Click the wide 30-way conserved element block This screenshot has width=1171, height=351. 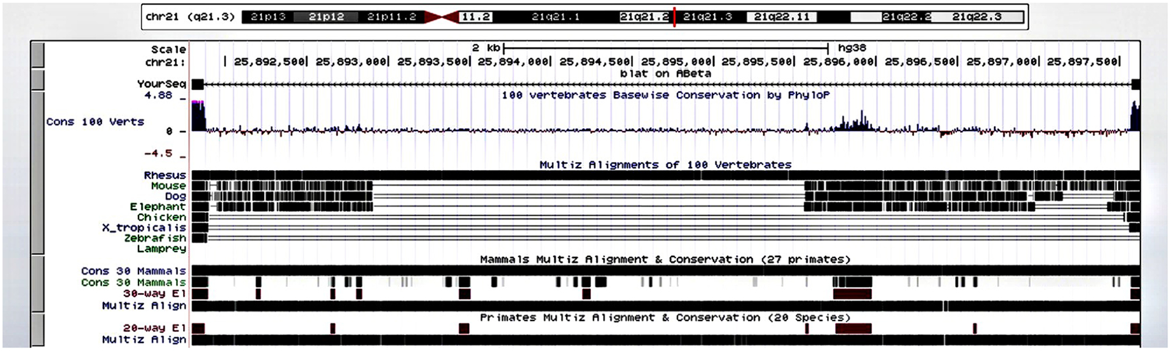[x=853, y=294]
